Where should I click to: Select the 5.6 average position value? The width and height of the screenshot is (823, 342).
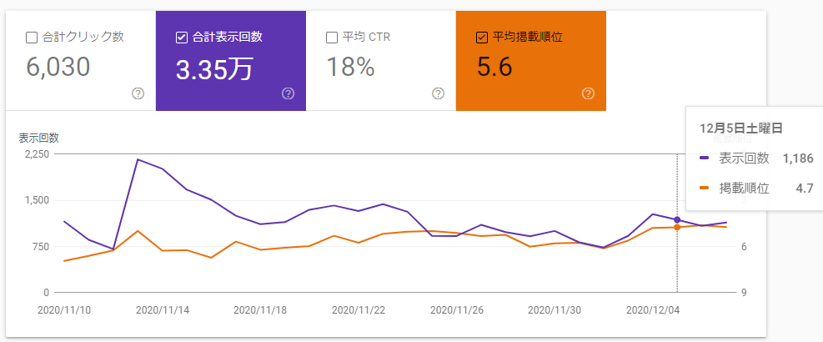pyautogui.click(x=494, y=68)
